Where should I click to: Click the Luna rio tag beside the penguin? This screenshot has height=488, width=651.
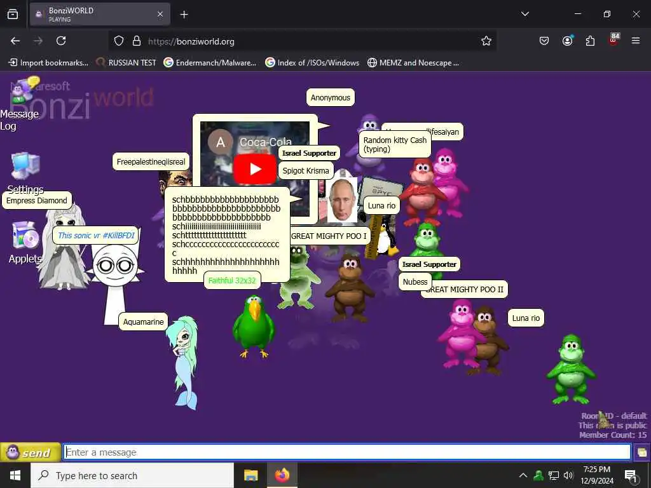click(x=381, y=205)
